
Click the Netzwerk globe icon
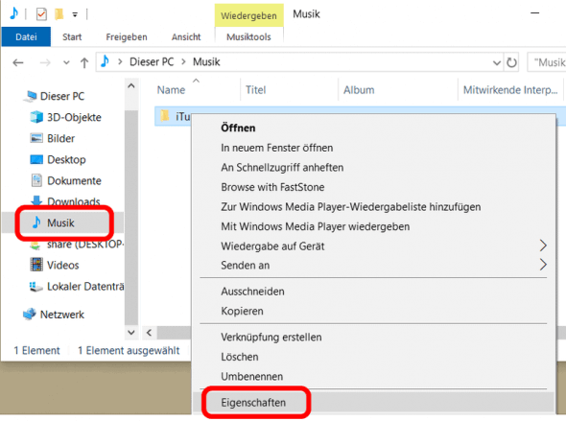pyautogui.click(x=30, y=315)
